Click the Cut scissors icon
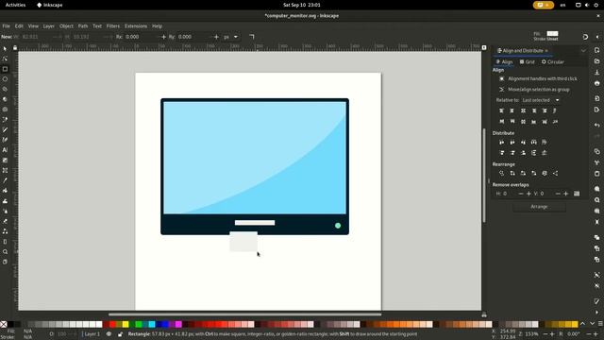Image resolution: width=604 pixels, height=340 pixels. point(597,162)
